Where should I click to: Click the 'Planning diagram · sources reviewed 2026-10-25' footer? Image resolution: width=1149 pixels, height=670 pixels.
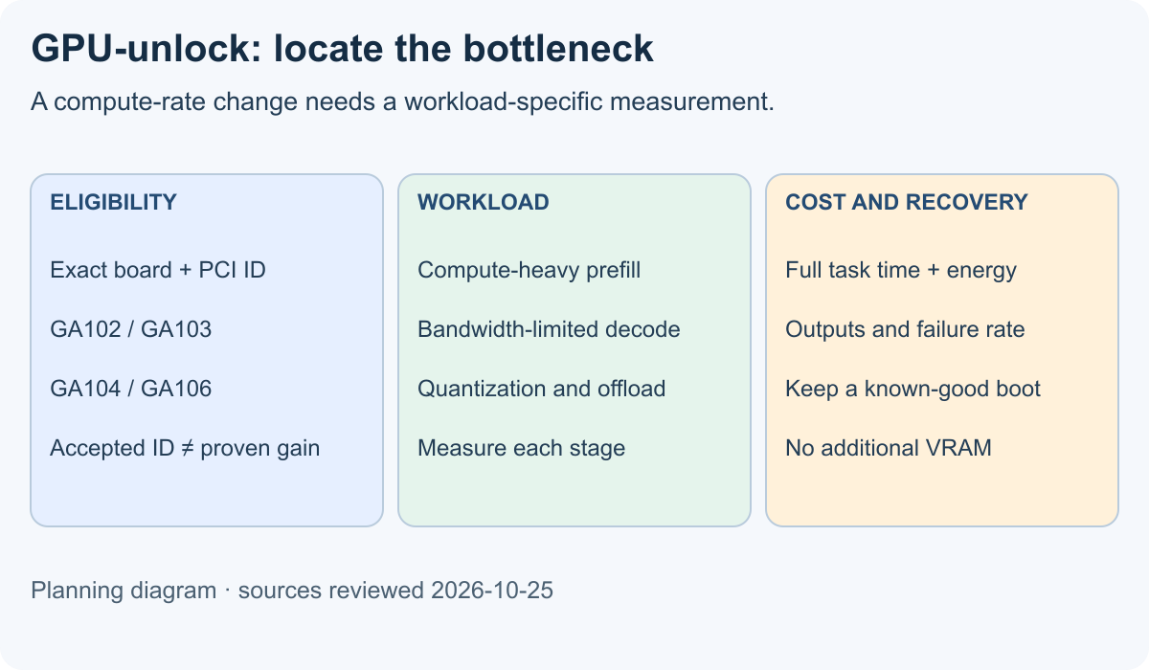[292, 591]
